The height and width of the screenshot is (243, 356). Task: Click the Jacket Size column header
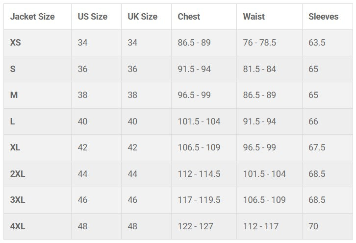32,17
